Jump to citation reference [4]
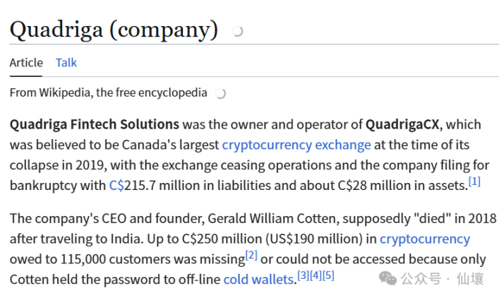The height and width of the screenshot is (298, 499). click(x=315, y=275)
